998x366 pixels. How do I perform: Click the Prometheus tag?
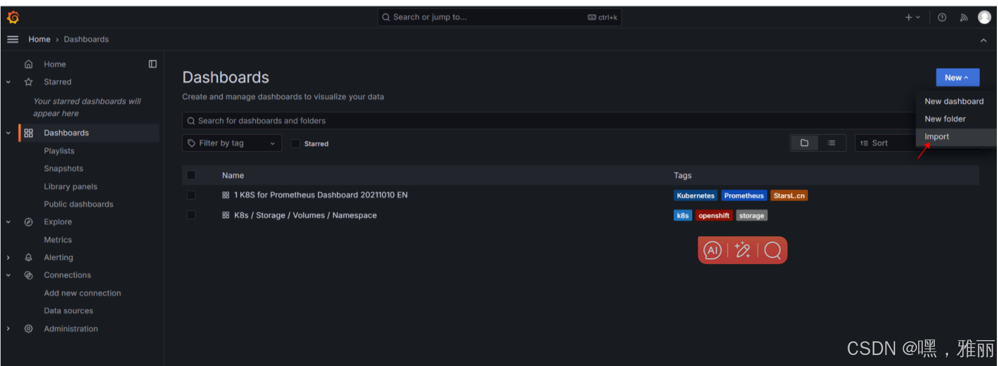point(744,196)
